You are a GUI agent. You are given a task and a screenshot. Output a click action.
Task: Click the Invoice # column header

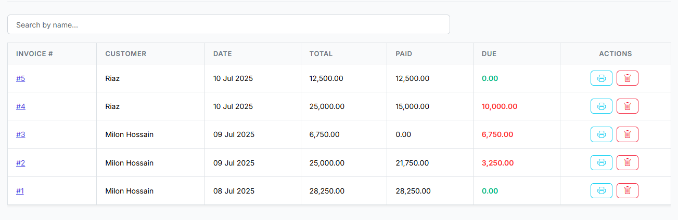click(35, 53)
